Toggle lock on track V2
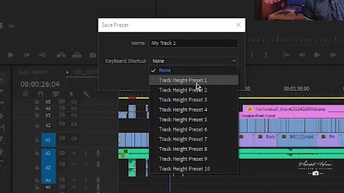The height and width of the screenshot is (193, 344). [x=37, y=125]
